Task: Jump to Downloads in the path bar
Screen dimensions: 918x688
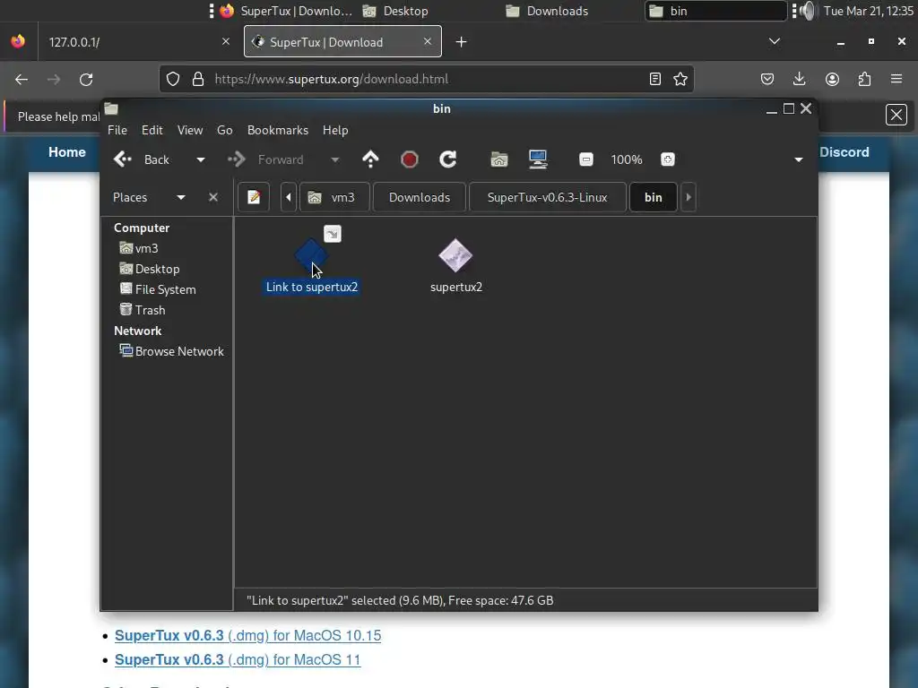Action: (x=420, y=197)
